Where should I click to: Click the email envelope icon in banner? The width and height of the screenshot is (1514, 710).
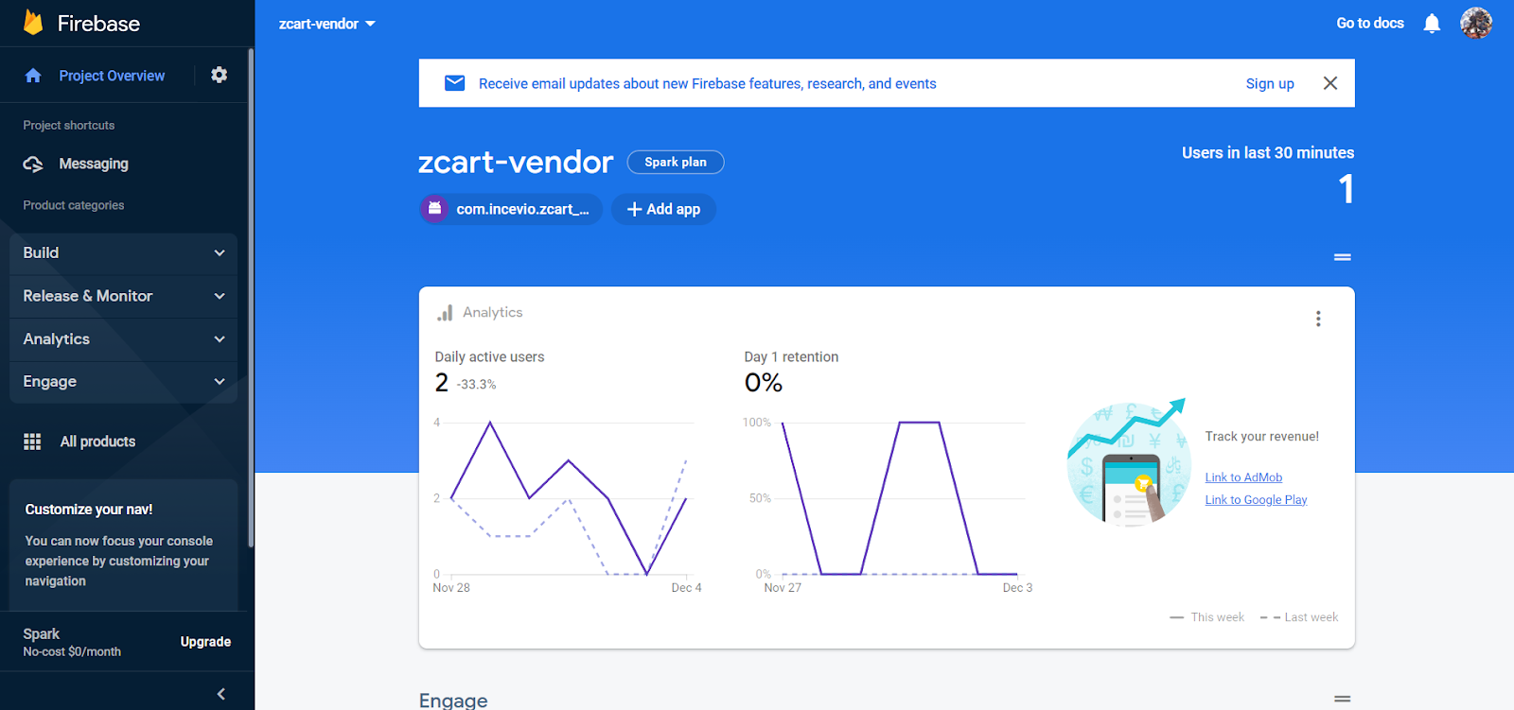(x=455, y=83)
